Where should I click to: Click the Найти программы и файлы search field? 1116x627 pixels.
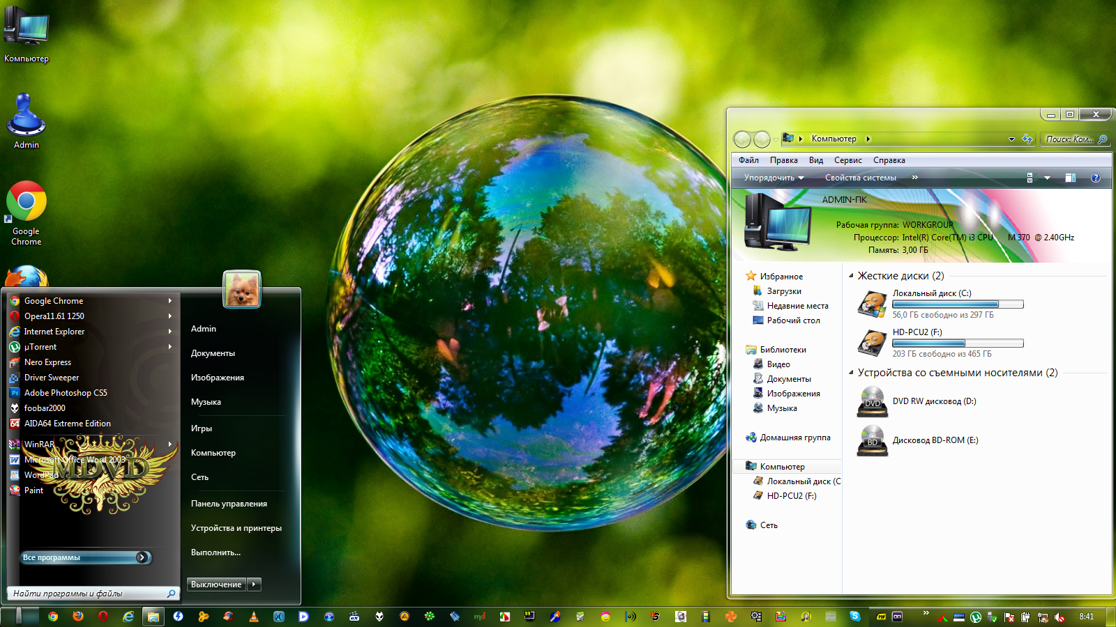[87, 594]
